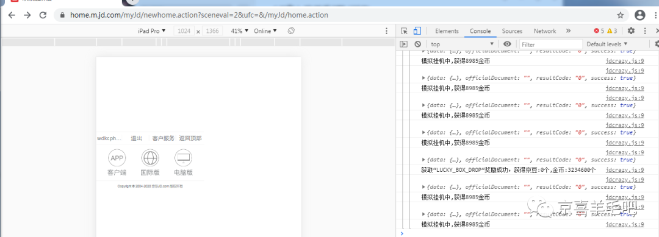Click the yellow warning count badge showing 3
The image size is (659, 237).
[611, 31]
